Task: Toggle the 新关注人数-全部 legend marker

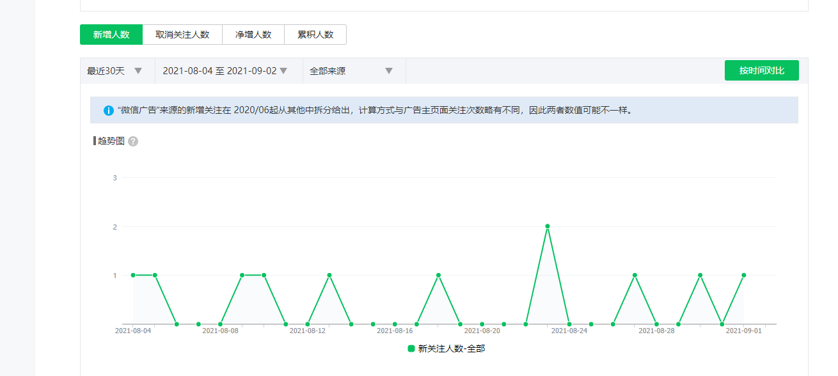Action: (411, 349)
